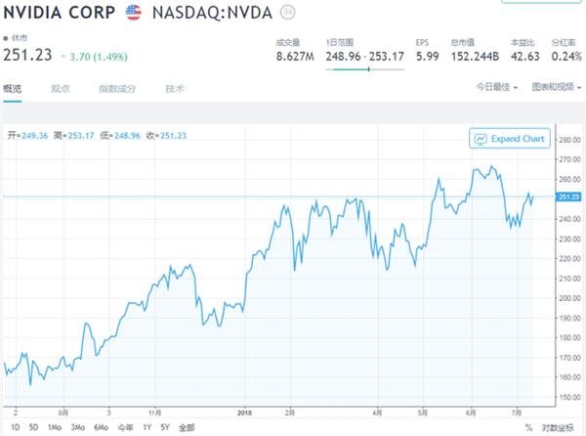Click the circled badge after NASDAQ:NVDA
This screenshot has height=436, width=586.
pyautogui.click(x=288, y=13)
